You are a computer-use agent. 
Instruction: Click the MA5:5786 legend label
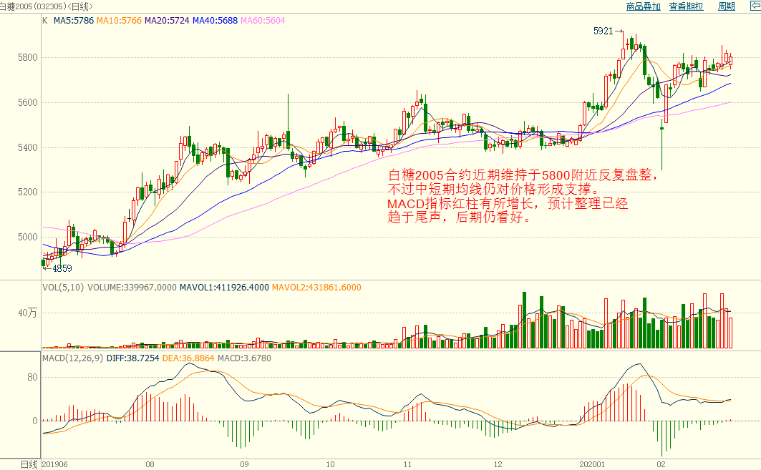click(74, 21)
